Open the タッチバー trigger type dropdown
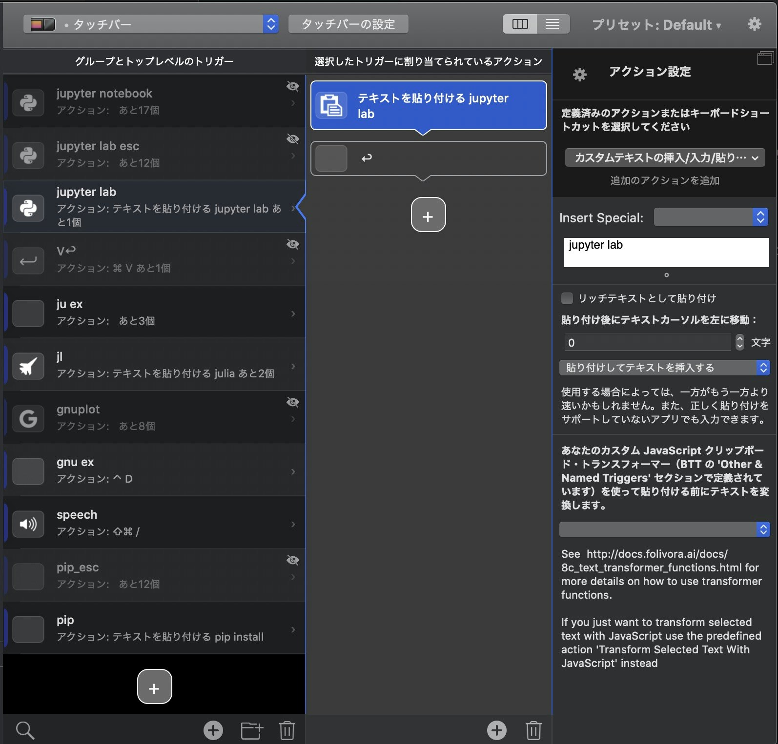This screenshot has height=744, width=778. (151, 24)
